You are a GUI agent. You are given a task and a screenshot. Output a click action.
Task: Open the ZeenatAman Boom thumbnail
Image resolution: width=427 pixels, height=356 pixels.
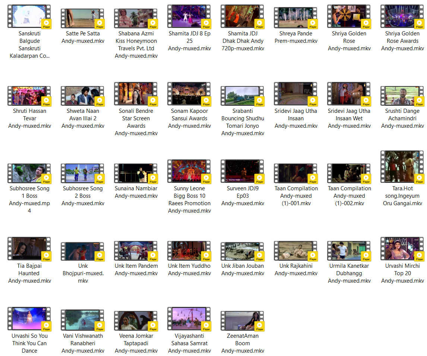tap(243, 321)
